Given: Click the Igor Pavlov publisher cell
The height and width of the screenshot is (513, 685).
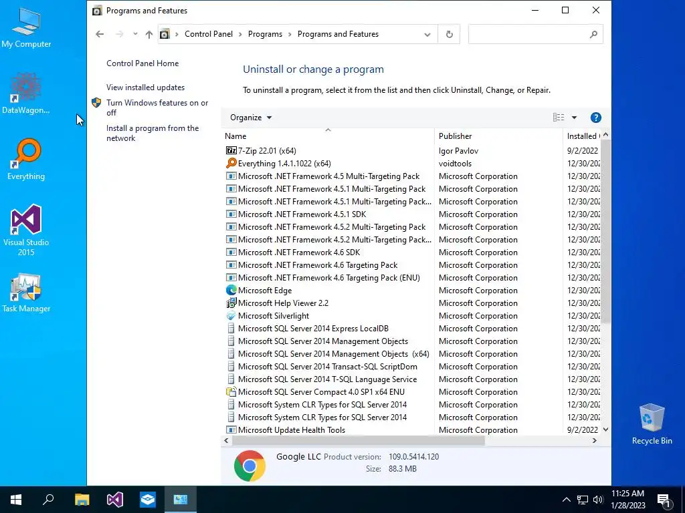Looking at the screenshot, I should [458, 150].
